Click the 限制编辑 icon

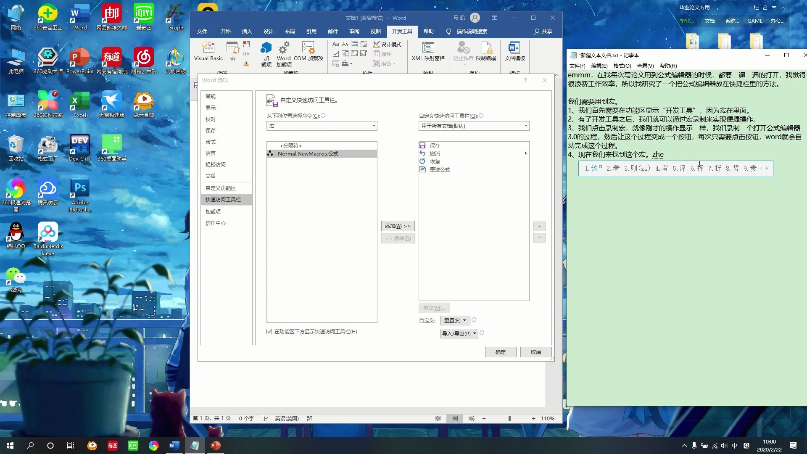tap(486, 51)
